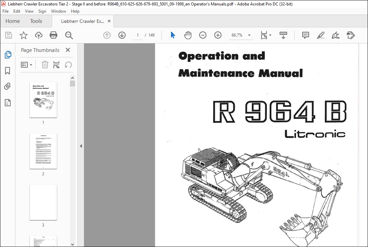Activate the selection arrow tool
Image resolution: width=368 pixels, height=247 pixels.
(173, 35)
